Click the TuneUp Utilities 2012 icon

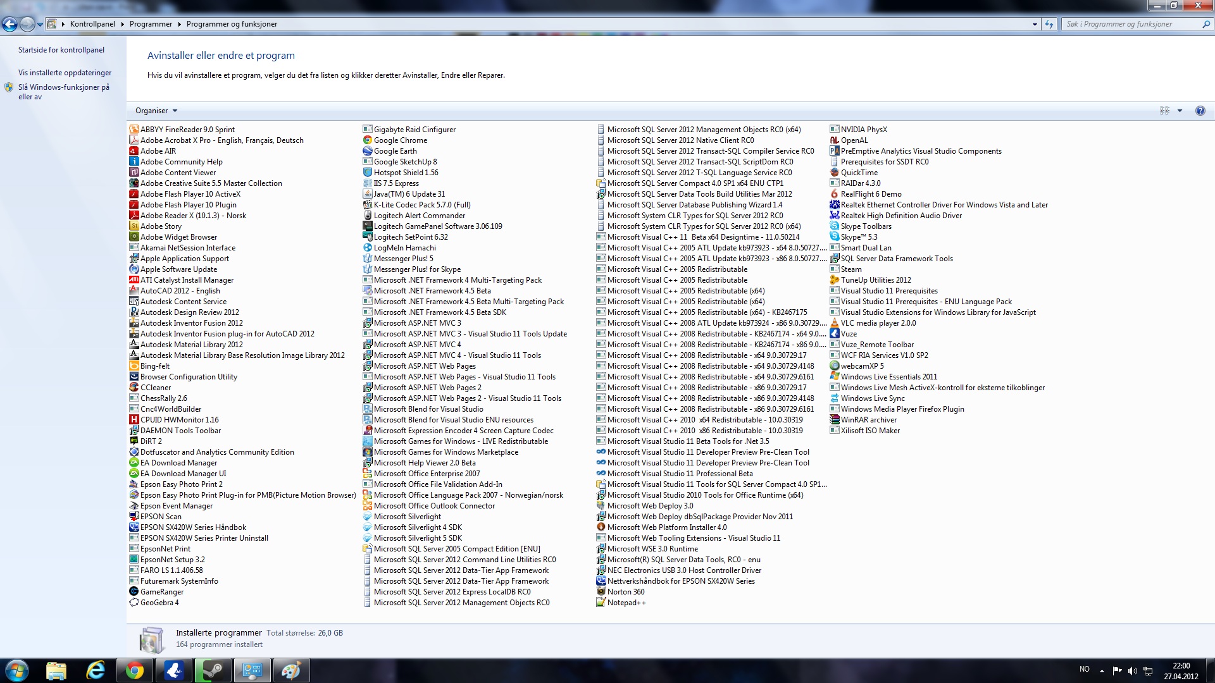[834, 280]
